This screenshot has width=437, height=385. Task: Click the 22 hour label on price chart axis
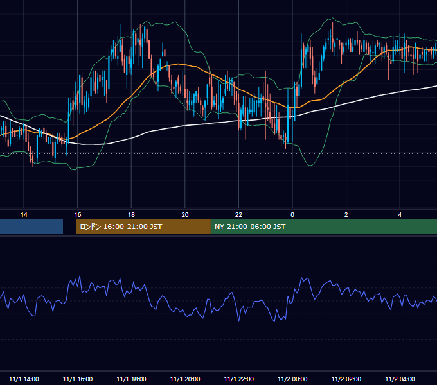click(x=238, y=215)
